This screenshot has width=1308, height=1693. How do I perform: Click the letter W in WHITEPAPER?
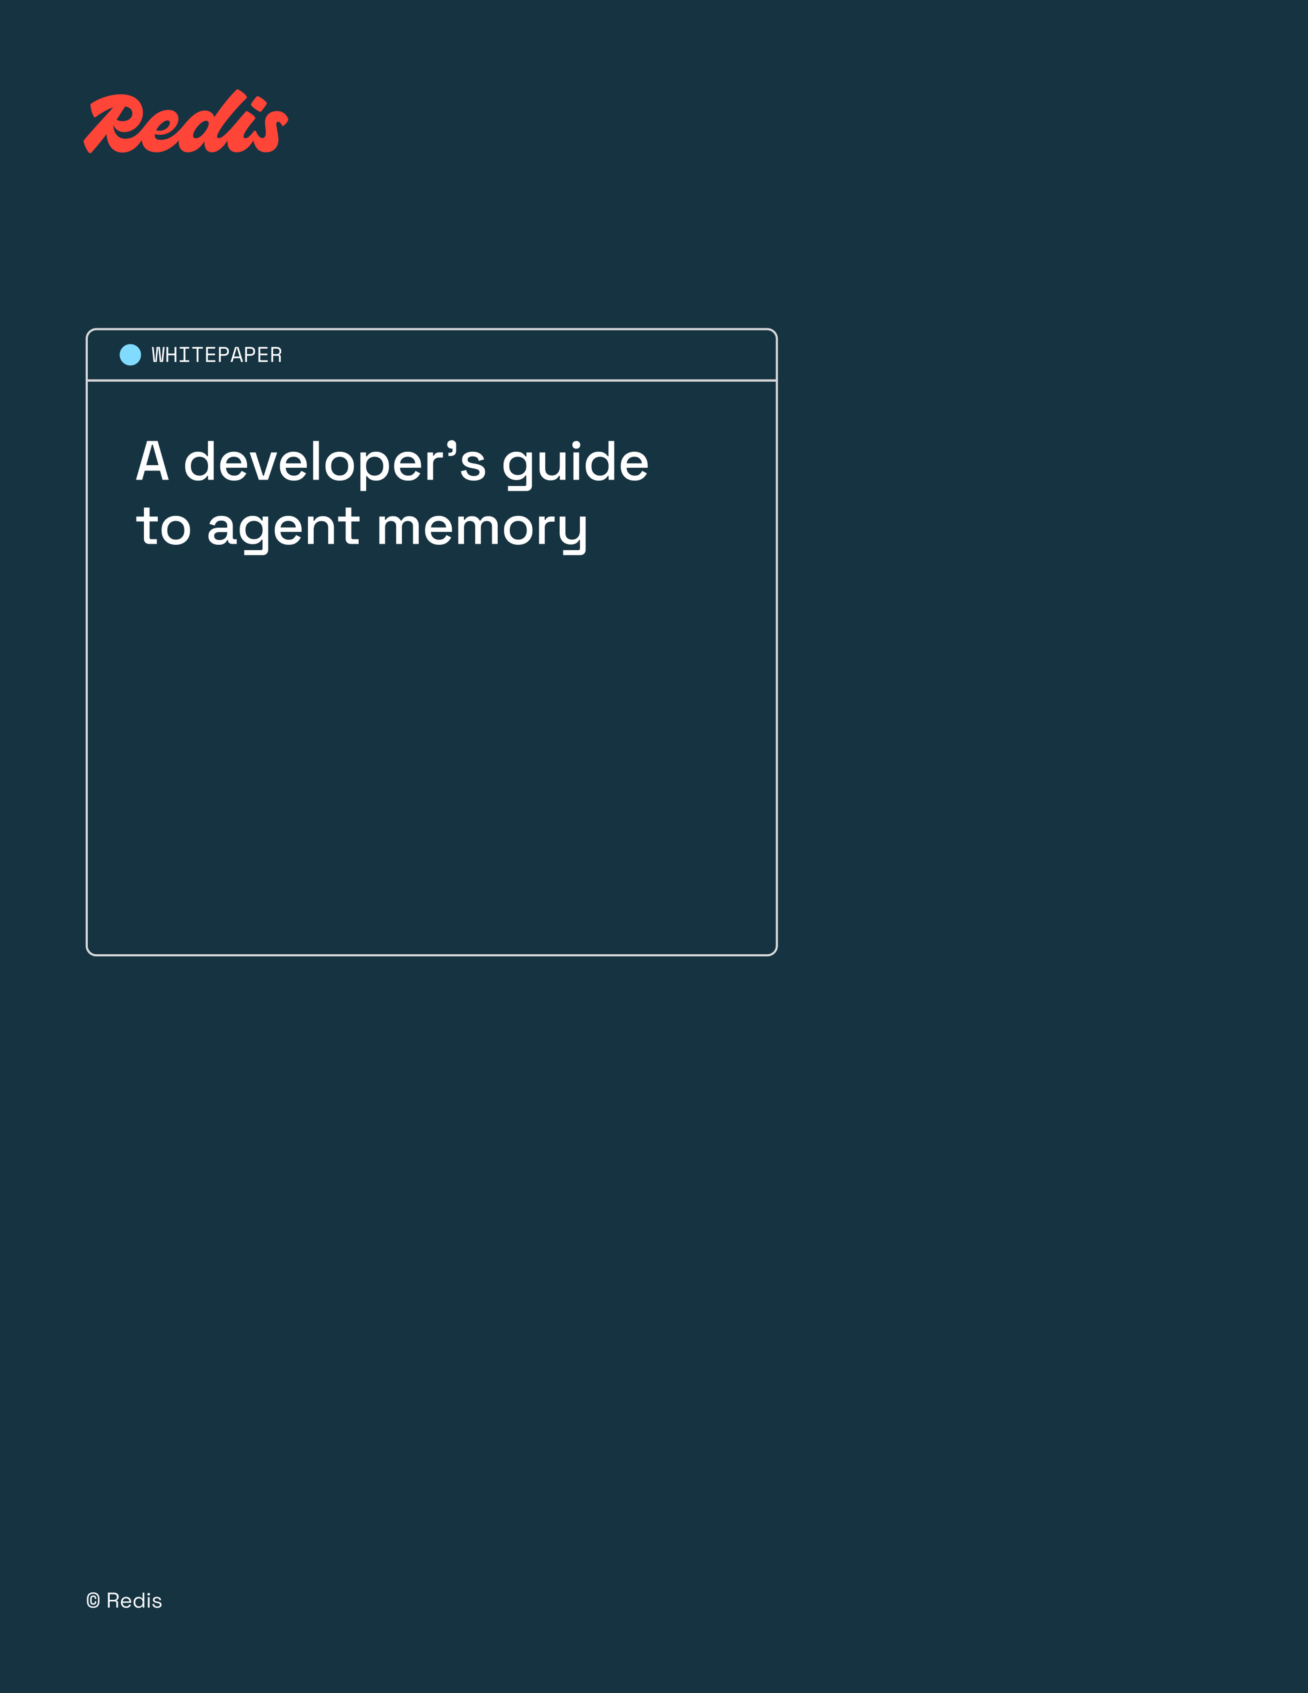[x=158, y=355]
